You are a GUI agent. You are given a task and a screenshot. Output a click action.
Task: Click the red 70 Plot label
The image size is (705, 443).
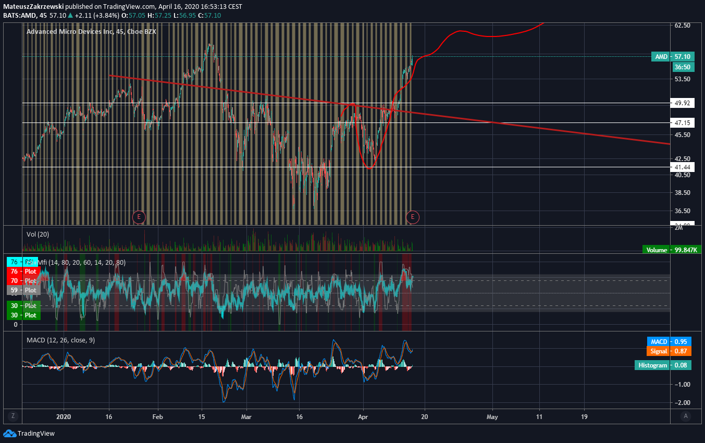point(23,281)
